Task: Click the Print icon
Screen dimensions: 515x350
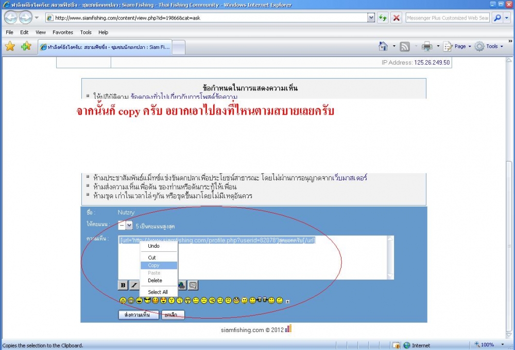Action: [426, 47]
